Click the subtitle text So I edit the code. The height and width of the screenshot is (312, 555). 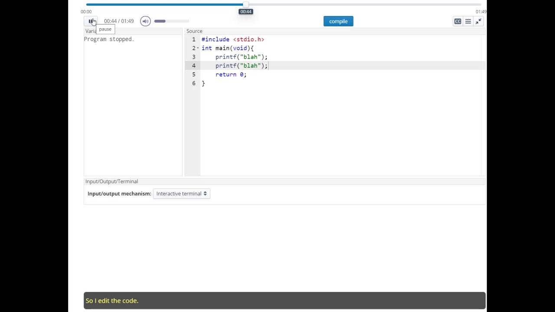click(112, 301)
